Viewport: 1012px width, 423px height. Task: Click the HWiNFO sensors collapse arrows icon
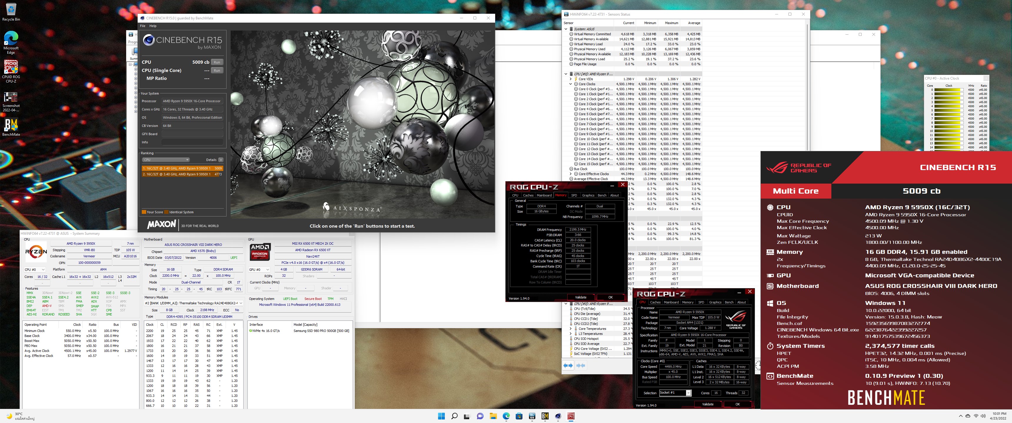coord(581,365)
